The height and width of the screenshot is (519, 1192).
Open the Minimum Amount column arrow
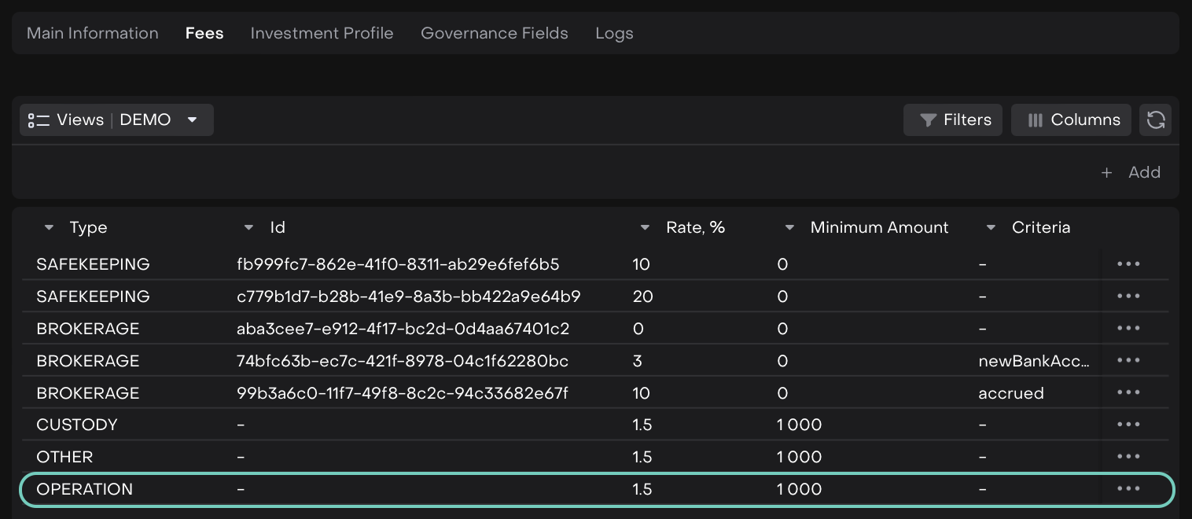coord(789,228)
